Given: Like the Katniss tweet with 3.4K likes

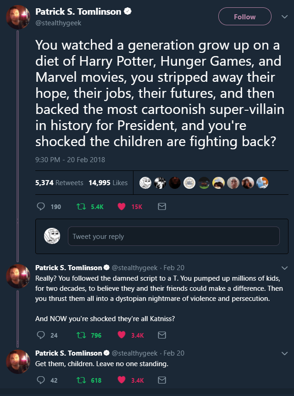Looking at the screenshot, I should click(x=122, y=335).
